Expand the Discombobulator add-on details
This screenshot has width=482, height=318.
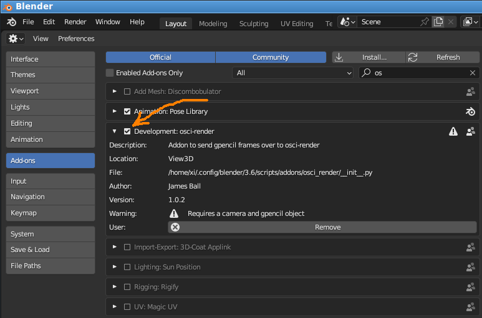click(114, 91)
